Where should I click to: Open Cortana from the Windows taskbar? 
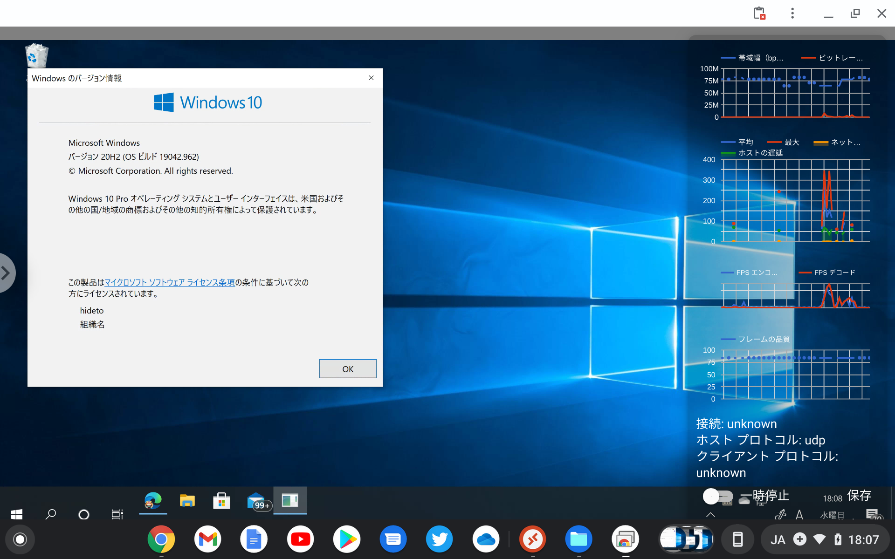[x=84, y=514]
